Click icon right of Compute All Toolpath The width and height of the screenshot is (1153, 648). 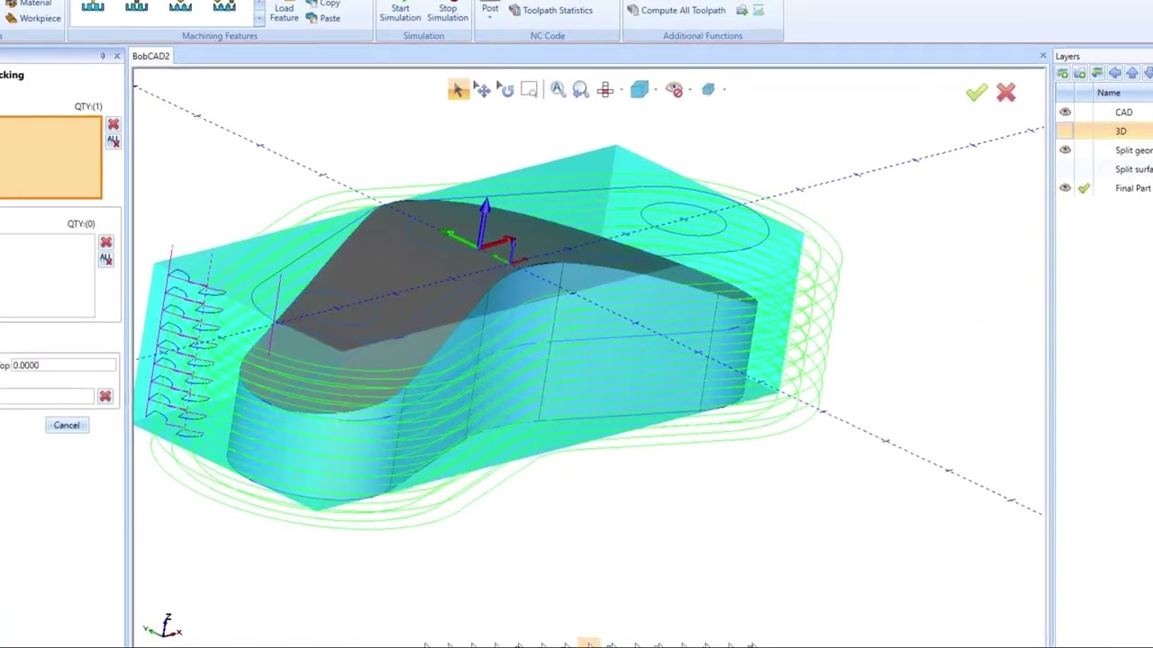pyautogui.click(x=741, y=10)
